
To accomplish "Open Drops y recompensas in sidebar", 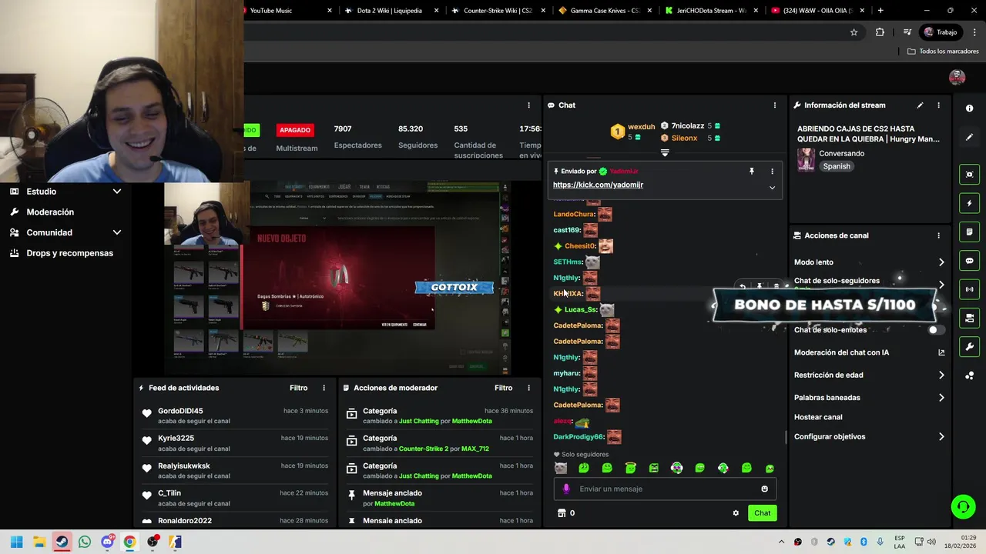I will [x=69, y=253].
